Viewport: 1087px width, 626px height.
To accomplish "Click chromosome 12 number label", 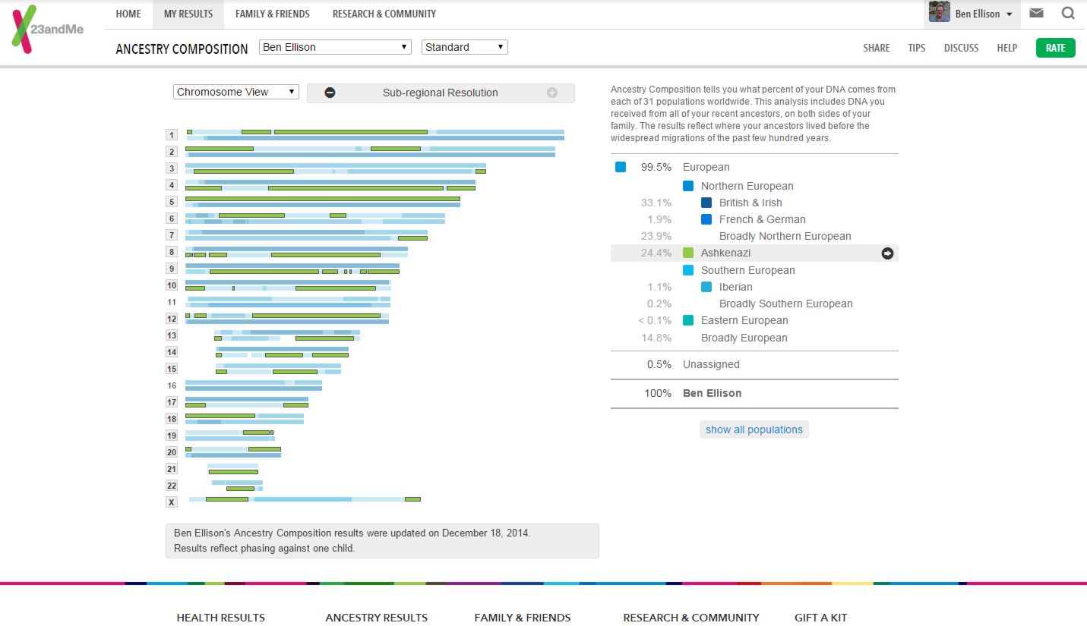I will (172, 319).
